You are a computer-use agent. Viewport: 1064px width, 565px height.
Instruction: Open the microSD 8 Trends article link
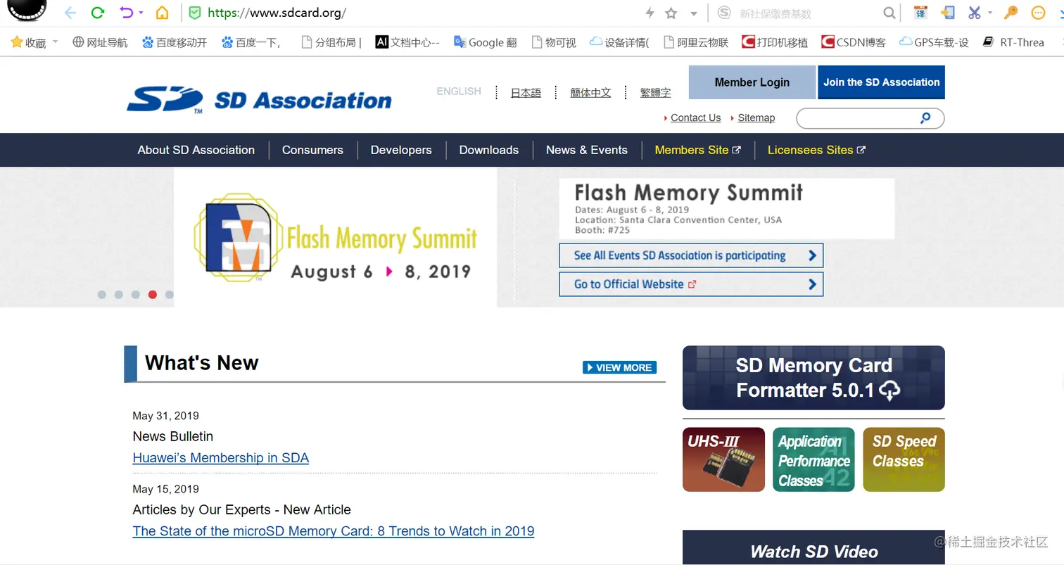tap(334, 531)
